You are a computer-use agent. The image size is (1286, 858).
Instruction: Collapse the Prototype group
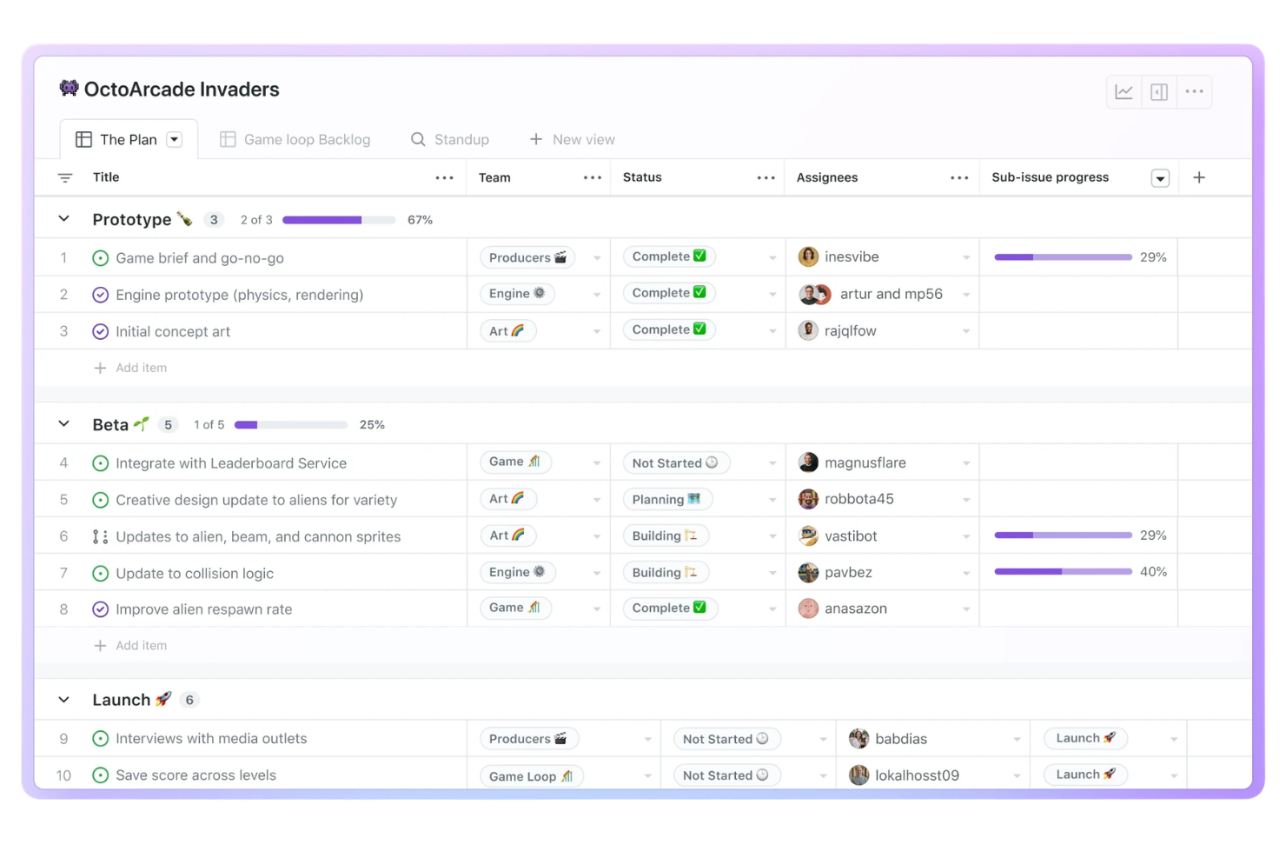tap(63, 219)
